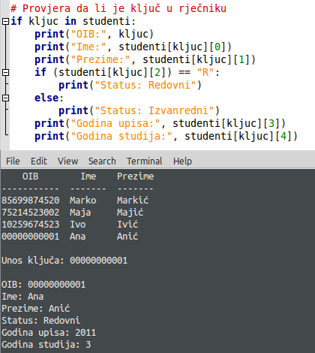Collapse the 'if kljuc in studenti' code block
The image size is (315, 353).
(x=5, y=22)
